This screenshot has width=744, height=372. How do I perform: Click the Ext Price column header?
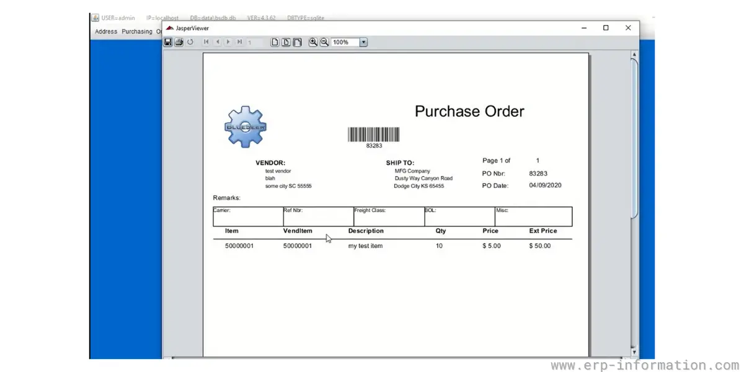(543, 231)
